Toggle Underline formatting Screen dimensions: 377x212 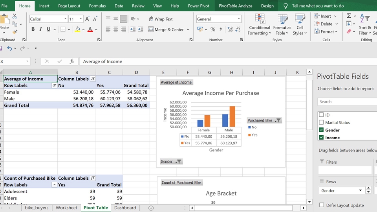(x=48, y=29)
